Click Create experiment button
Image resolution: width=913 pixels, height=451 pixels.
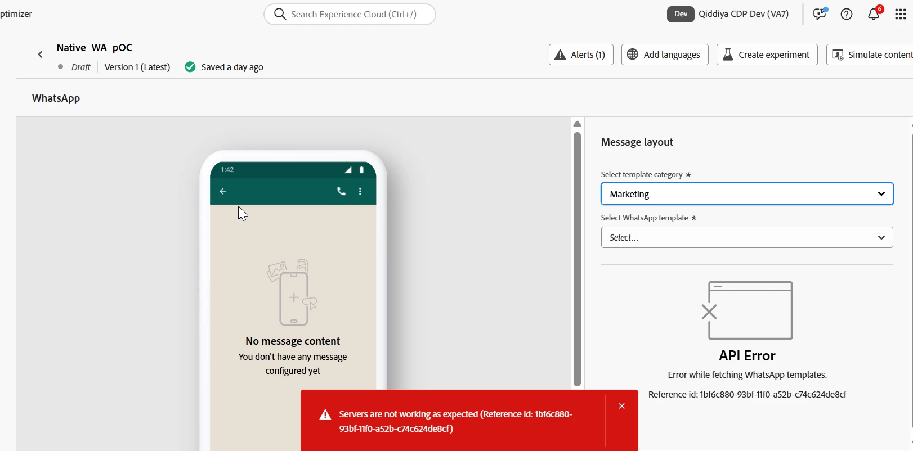(x=767, y=55)
